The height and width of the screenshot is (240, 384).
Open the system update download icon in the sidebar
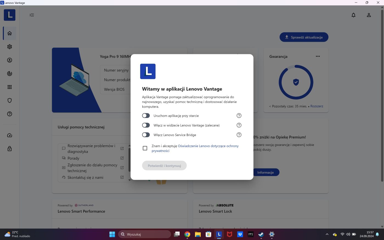click(x=10, y=60)
